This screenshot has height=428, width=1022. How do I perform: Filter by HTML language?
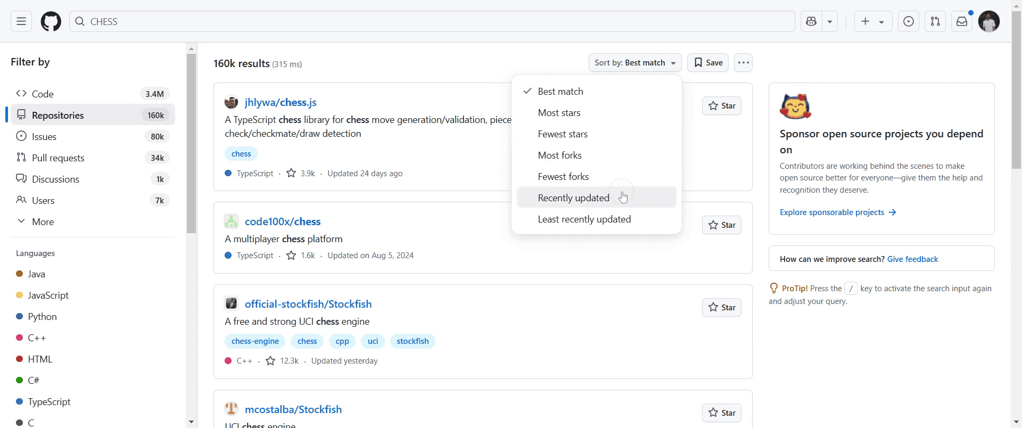40,359
